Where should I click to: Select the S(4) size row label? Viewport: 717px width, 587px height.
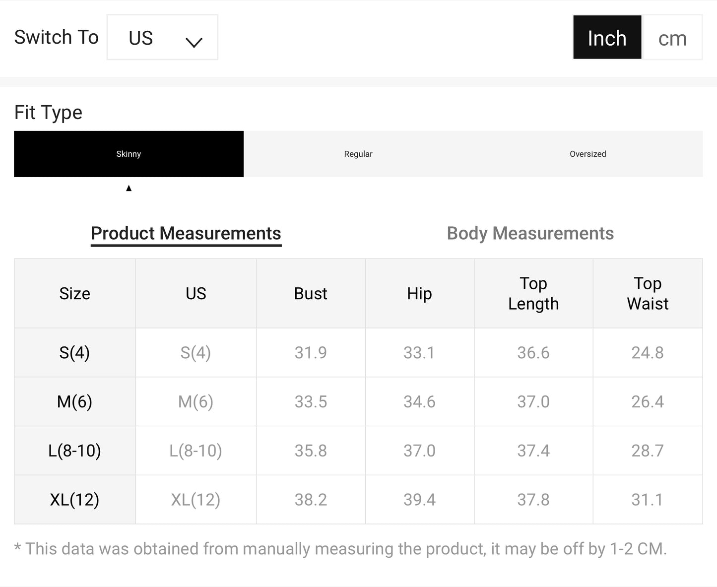point(74,352)
